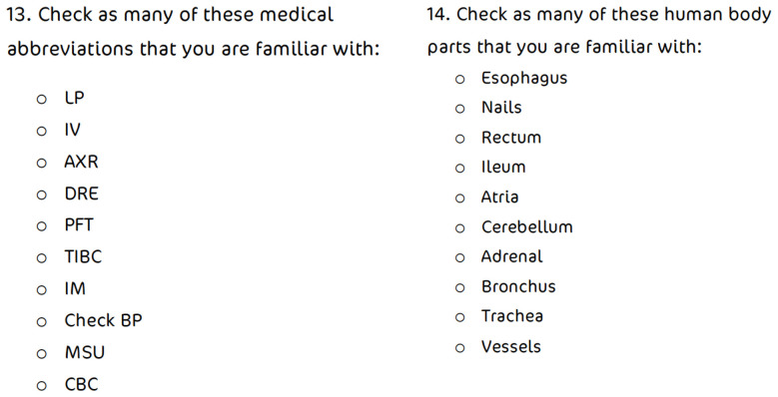This screenshot has height=397, width=778.
Task: Check the LP abbreviation option
Action: pyautogui.click(x=42, y=100)
